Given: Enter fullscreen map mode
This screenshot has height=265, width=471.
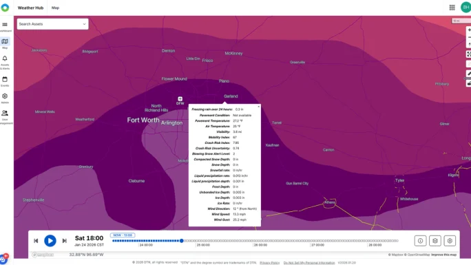Looking at the screenshot, I should tap(469, 54).
